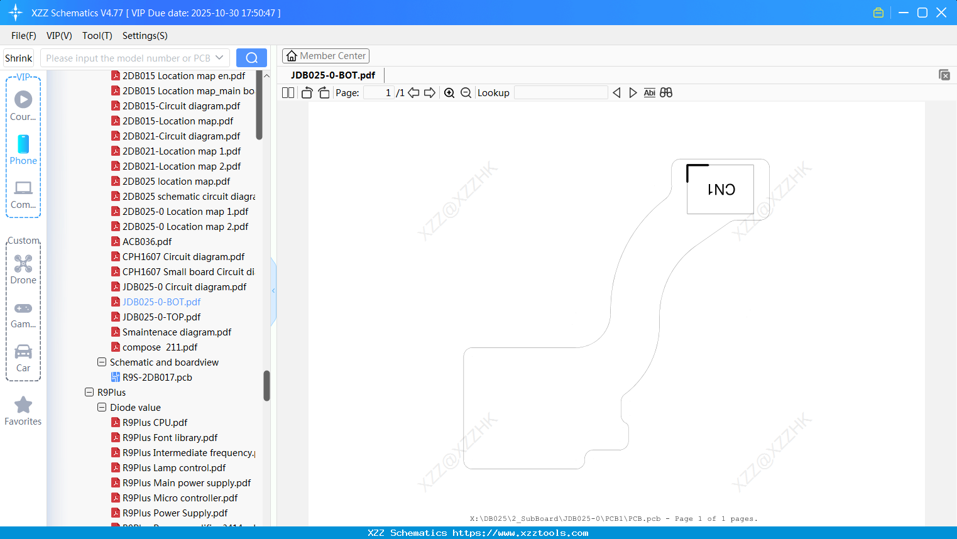Open ACB036.pdf
The height and width of the screenshot is (539, 957).
click(x=147, y=242)
